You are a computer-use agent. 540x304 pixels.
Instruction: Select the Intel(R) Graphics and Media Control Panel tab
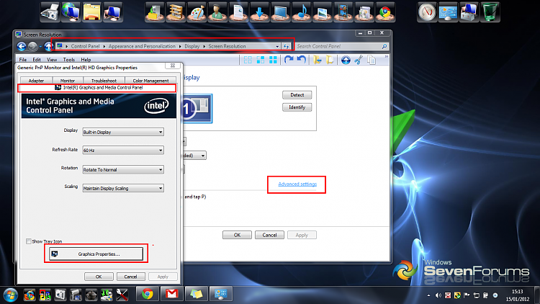pyautogui.click(x=97, y=88)
